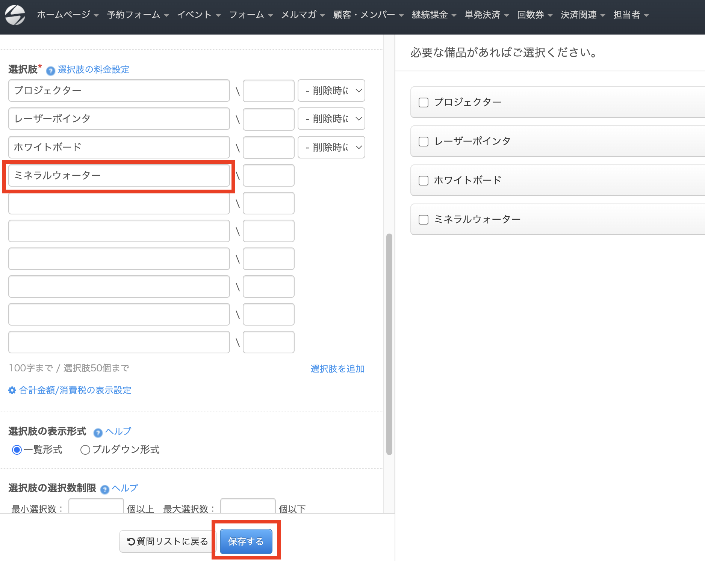Click the help icon next to 選択肢の選択数制限

click(x=105, y=489)
